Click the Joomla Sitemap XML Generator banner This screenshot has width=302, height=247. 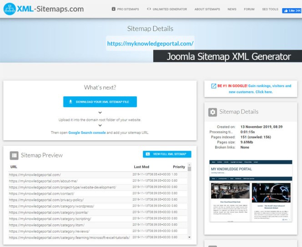click(x=228, y=56)
